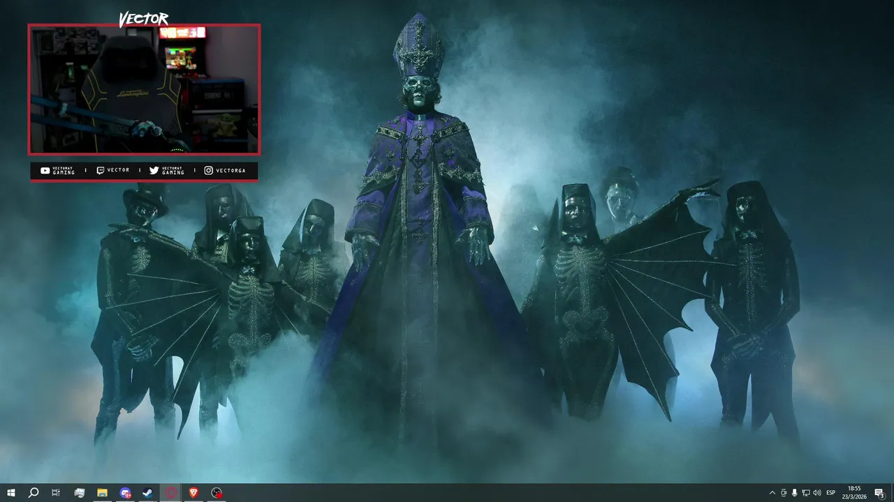Viewport: 894px width, 502px height.
Task: Open the taskbar app left of File Explorer
Action: (x=79, y=493)
